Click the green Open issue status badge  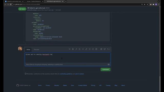22,9
